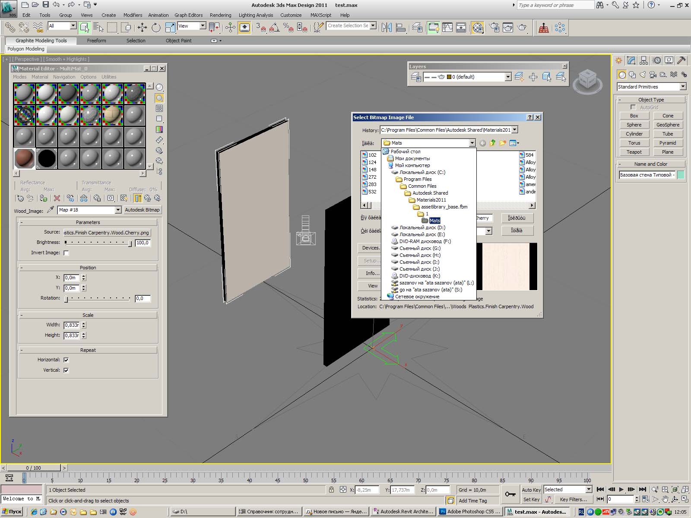Toggle Invert Image checkbox
691x518 pixels.
point(66,253)
